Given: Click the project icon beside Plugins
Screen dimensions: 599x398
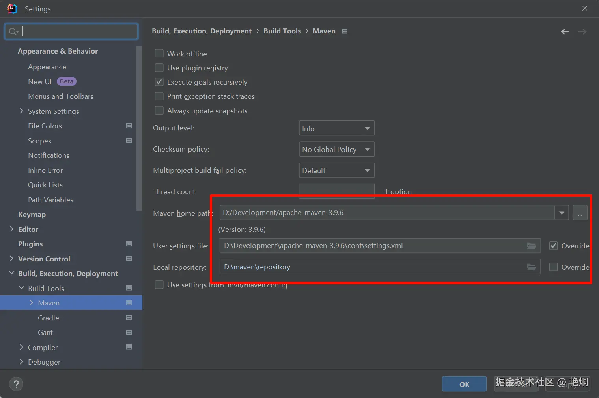Looking at the screenshot, I should tap(129, 244).
